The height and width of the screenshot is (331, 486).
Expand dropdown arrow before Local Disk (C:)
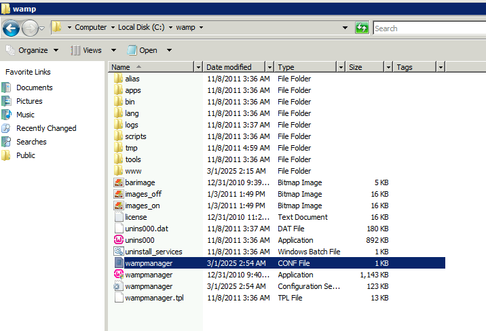coord(112,27)
